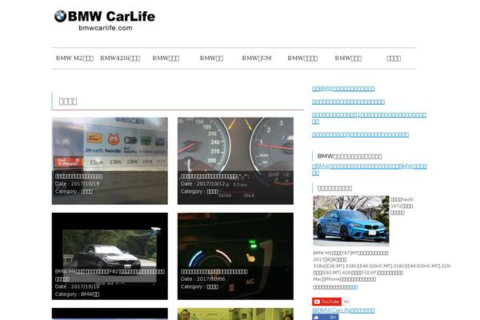
Task: Open the first sidebar link starting with BMW
Action: tap(343, 89)
